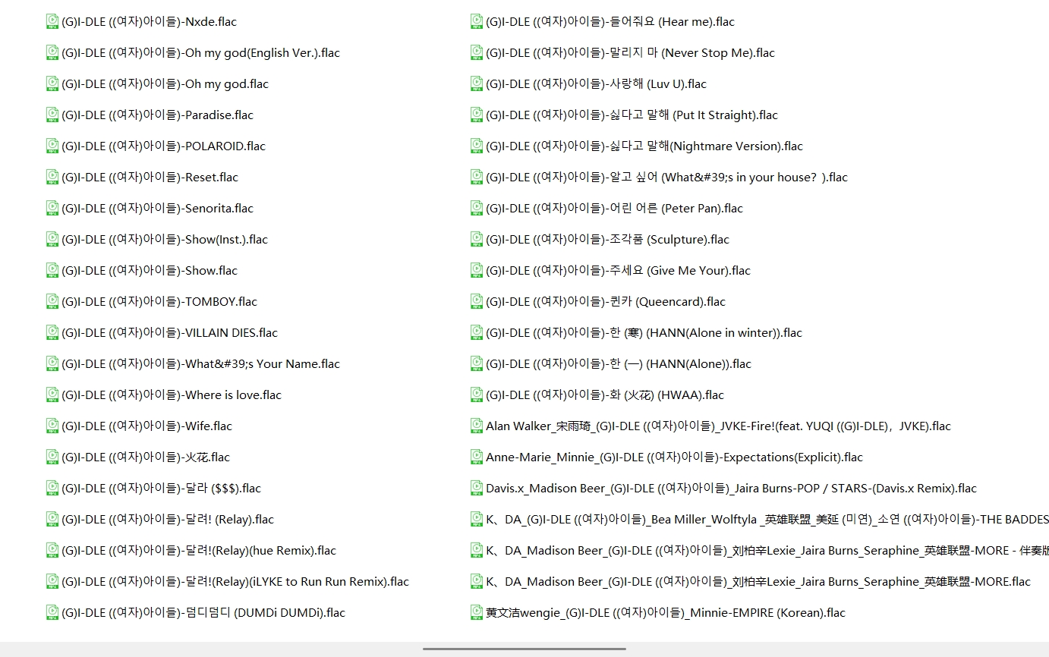
Task: Click the icon beside Sculpture.flac
Action: point(477,239)
